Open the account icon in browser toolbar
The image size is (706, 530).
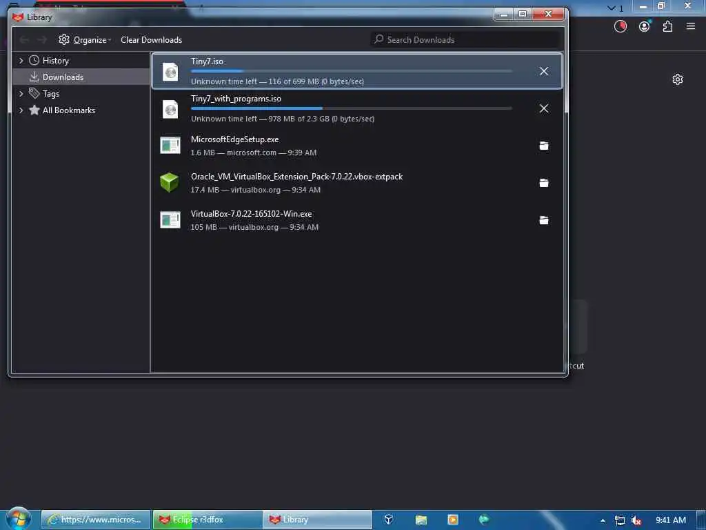point(645,27)
